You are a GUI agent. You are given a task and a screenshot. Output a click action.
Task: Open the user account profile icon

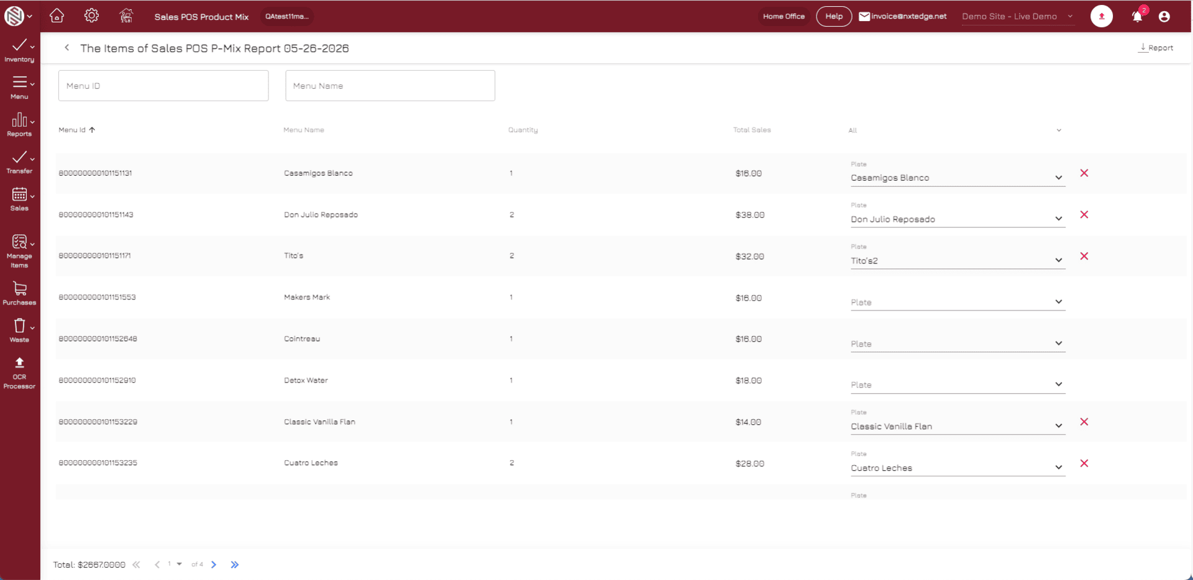point(1164,17)
